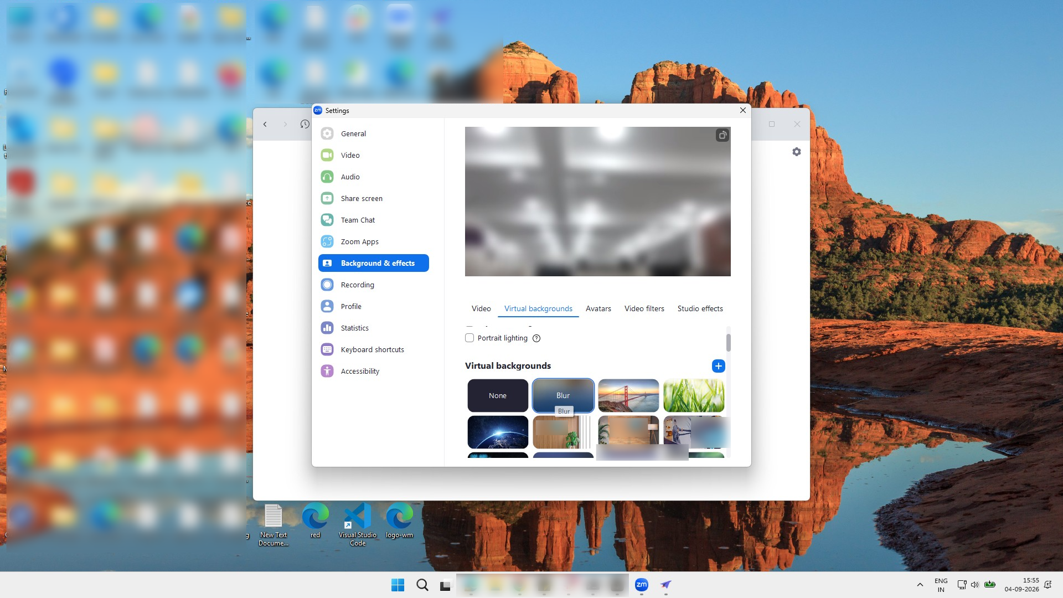
Task: Choose the wooden room with plant background
Action: coord(563,432)
